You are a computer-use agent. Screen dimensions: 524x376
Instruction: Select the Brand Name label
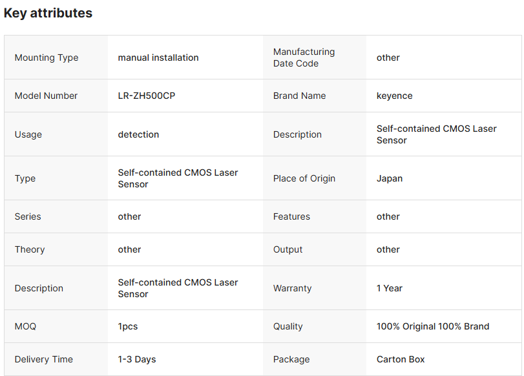pyautogui.click(x=299, y=96)
